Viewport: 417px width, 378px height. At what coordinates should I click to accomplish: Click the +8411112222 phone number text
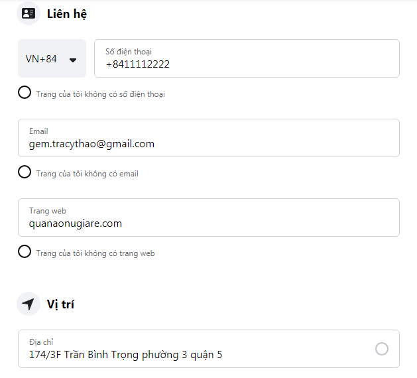coord(138,64)
